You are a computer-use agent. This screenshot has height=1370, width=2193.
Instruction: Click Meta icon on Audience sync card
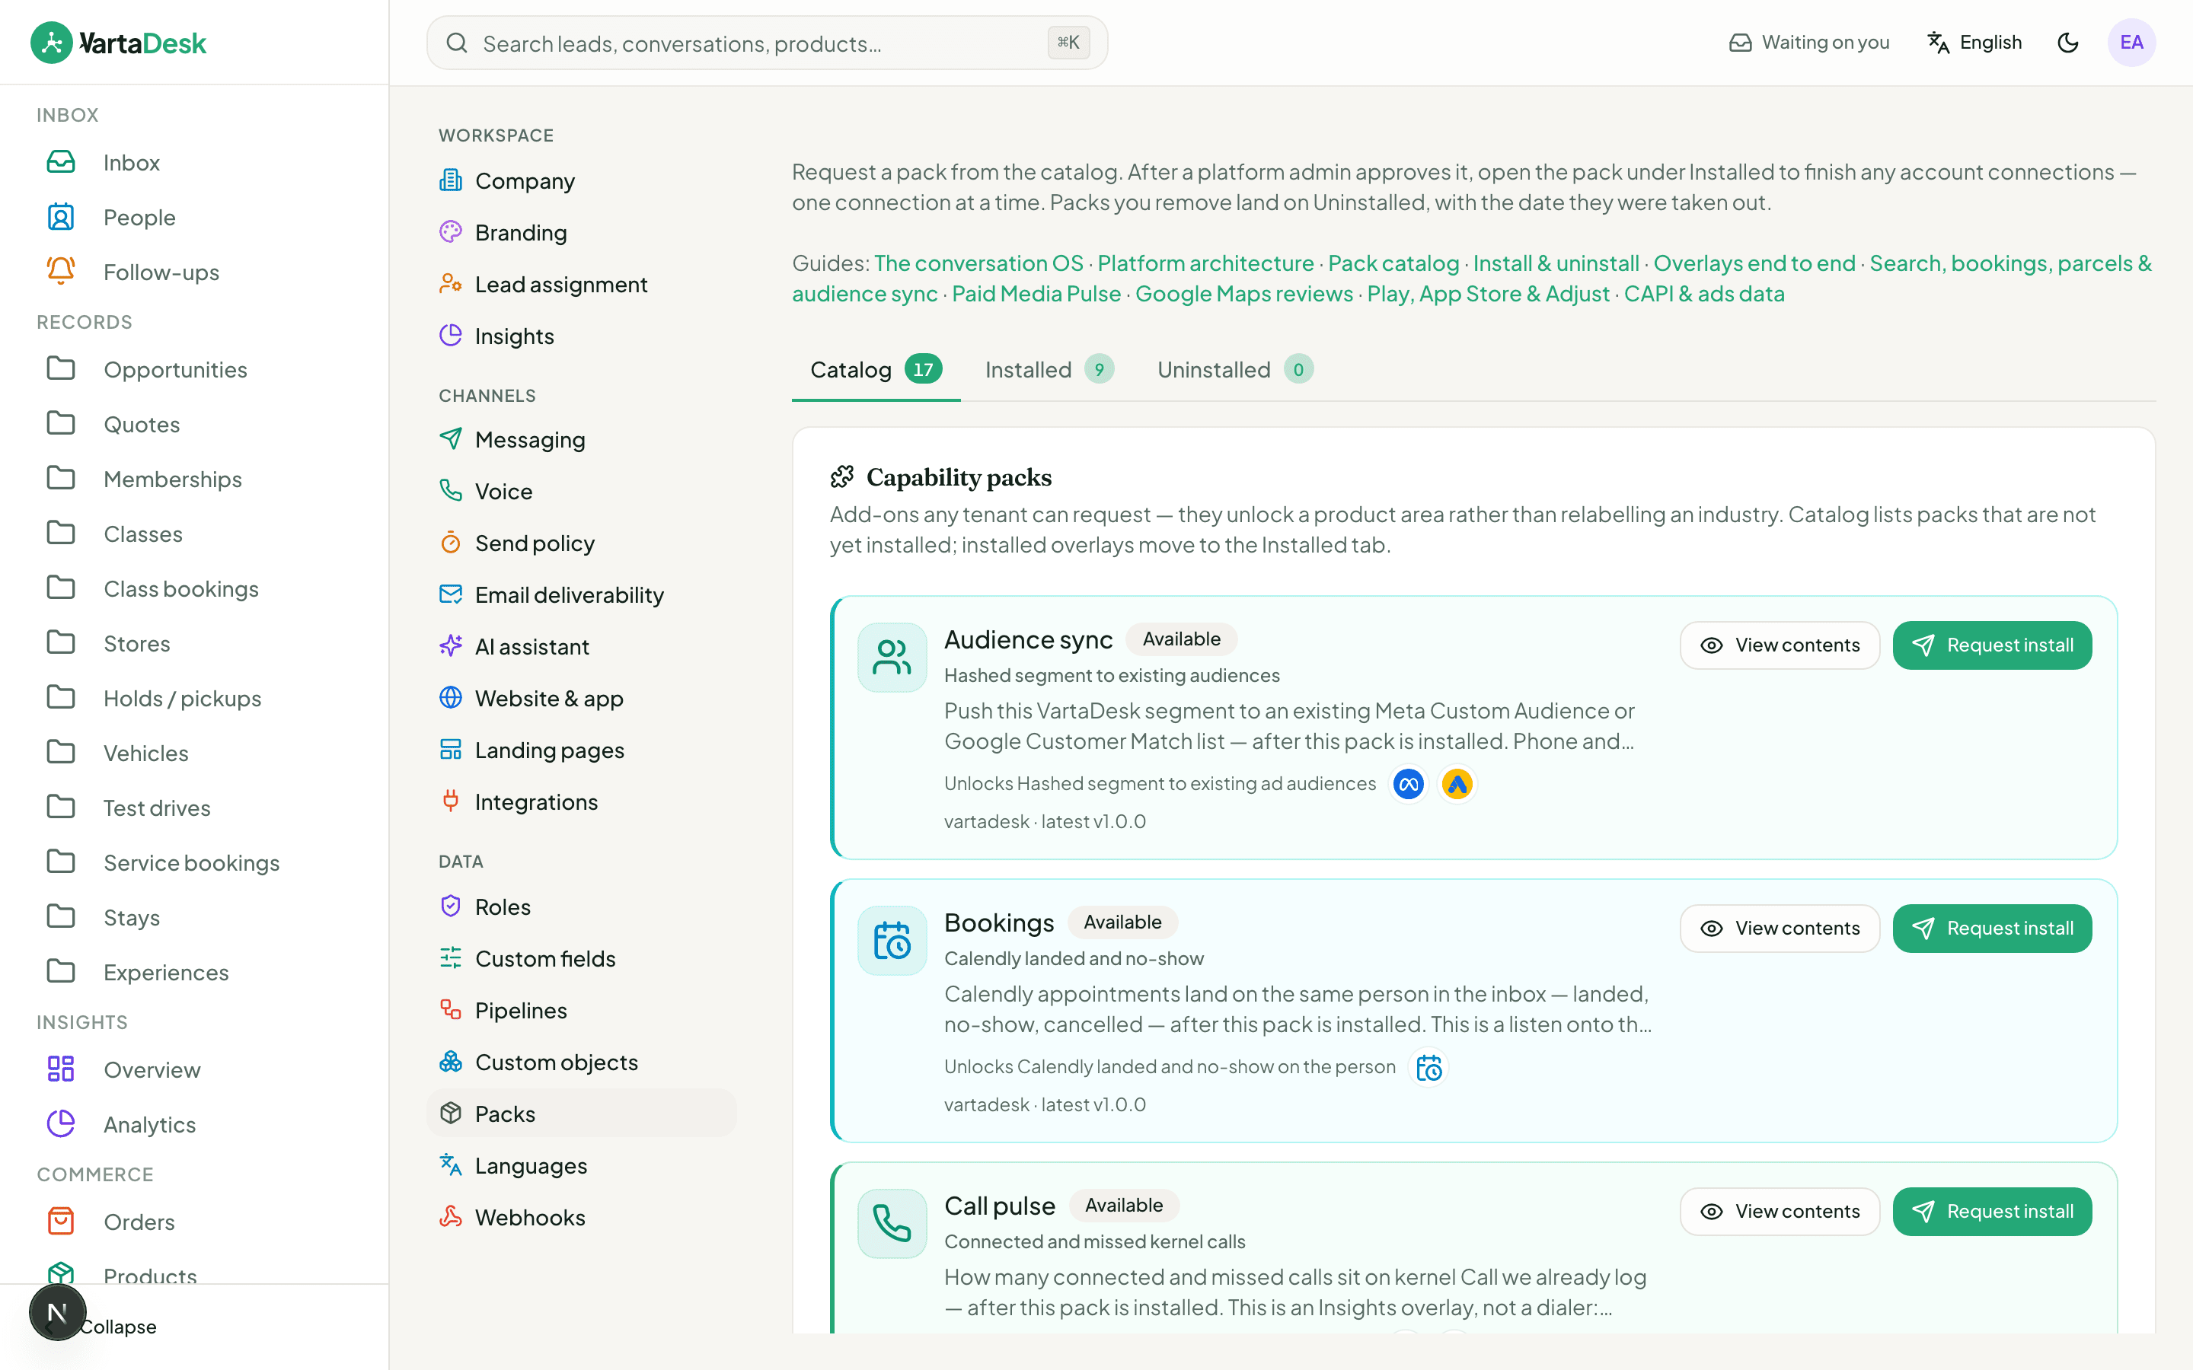point(1408,784)
